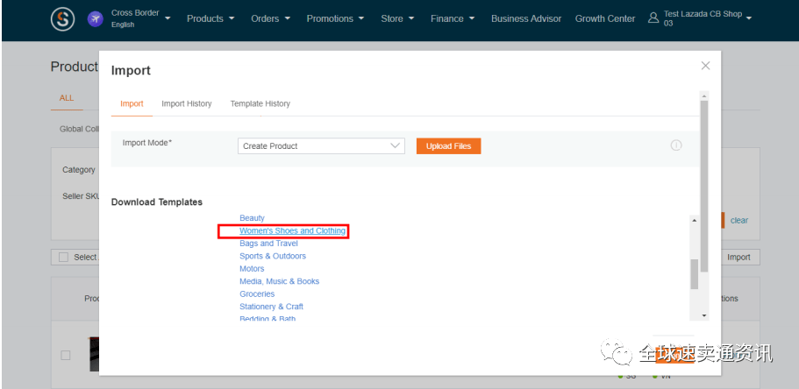Click the user account profile icon

tap(653, 18)
